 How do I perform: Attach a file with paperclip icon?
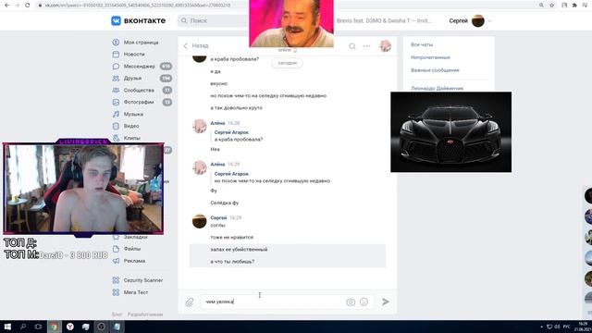click(190, 302)
